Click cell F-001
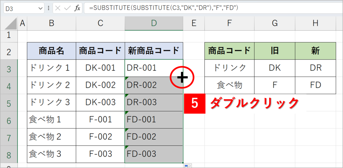The image size is (343, 168). point(100,120)
